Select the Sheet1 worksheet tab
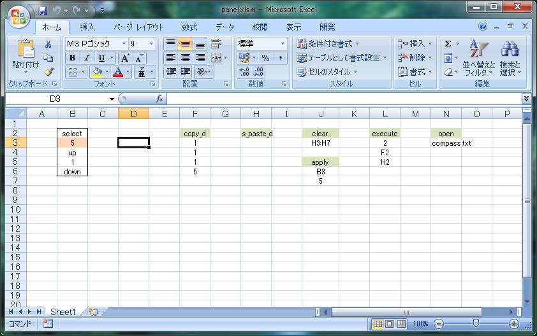Image resolution: width=537 pixels, height=336 pixels. pos(63,312)
